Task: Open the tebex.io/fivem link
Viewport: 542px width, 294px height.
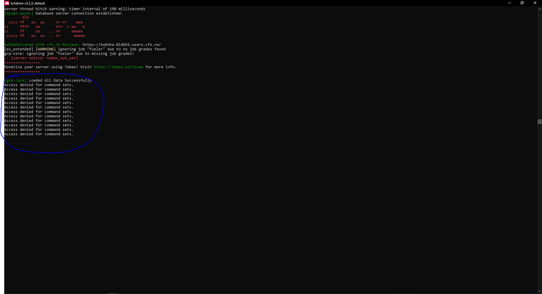Action: [x=119, y=67]
